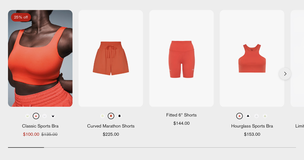
Task: Click the Classic Sports Bra model photo
Action: click(x=40, y=58)
